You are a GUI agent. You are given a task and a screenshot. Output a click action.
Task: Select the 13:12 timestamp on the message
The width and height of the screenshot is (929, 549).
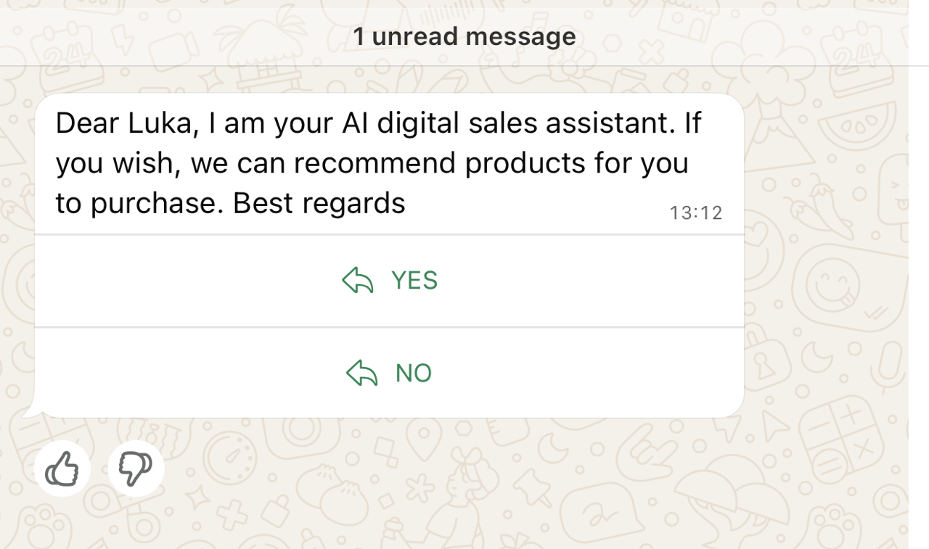pos(696,212)
